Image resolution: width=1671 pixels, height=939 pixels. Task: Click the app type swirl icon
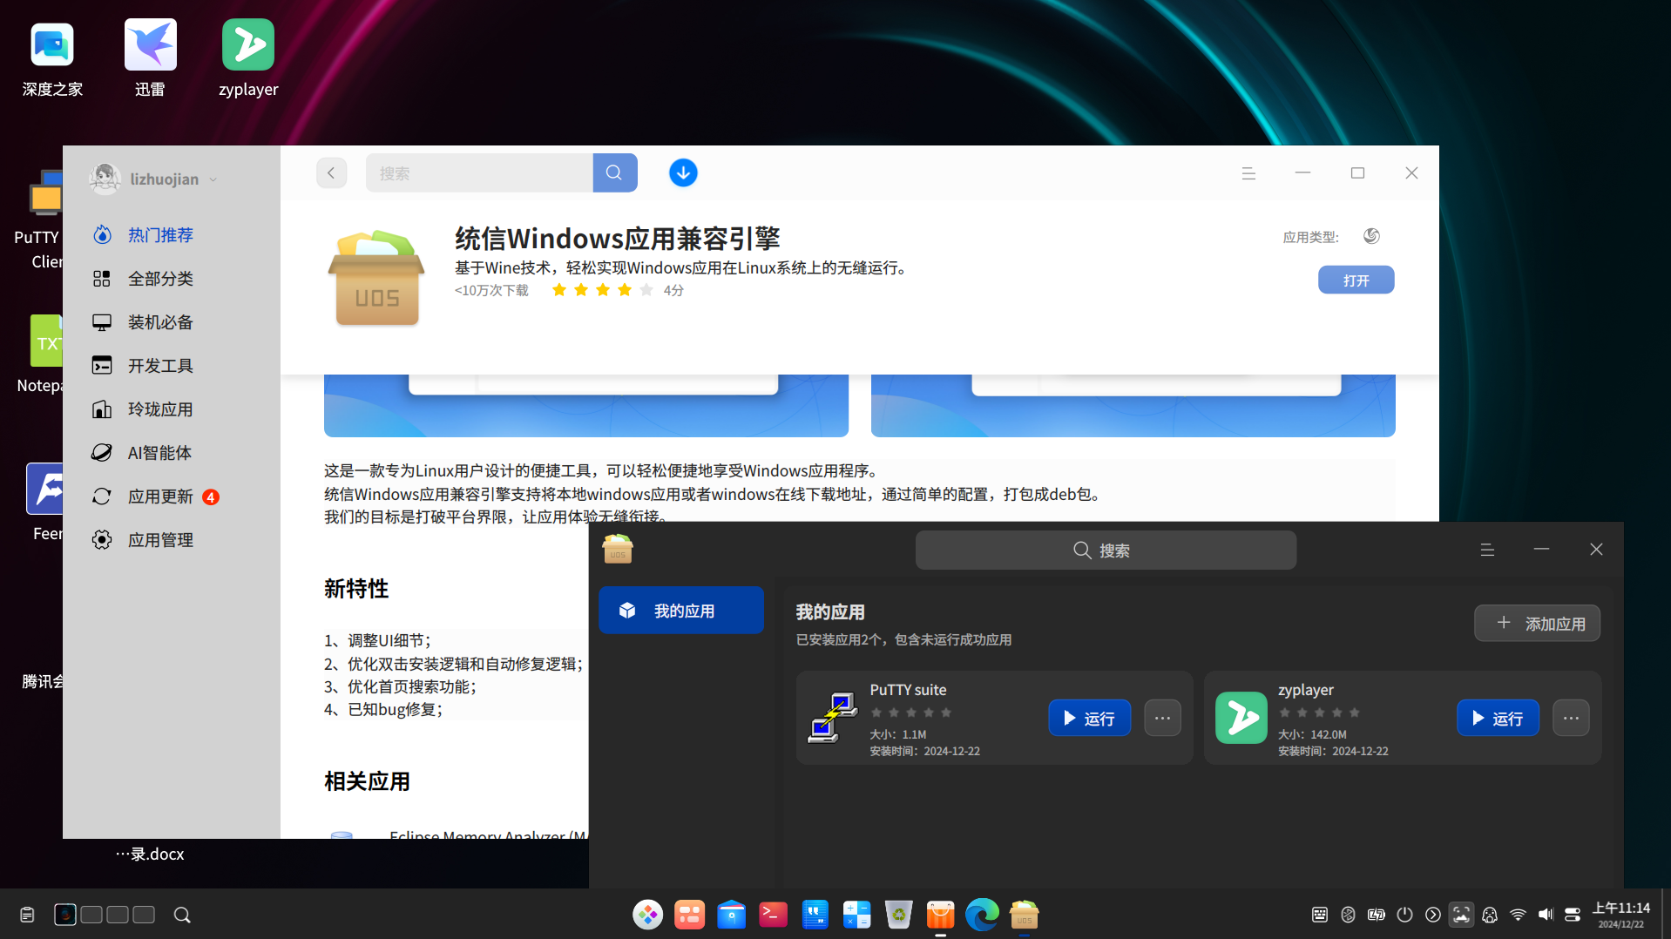click(x=1371, y=236)
